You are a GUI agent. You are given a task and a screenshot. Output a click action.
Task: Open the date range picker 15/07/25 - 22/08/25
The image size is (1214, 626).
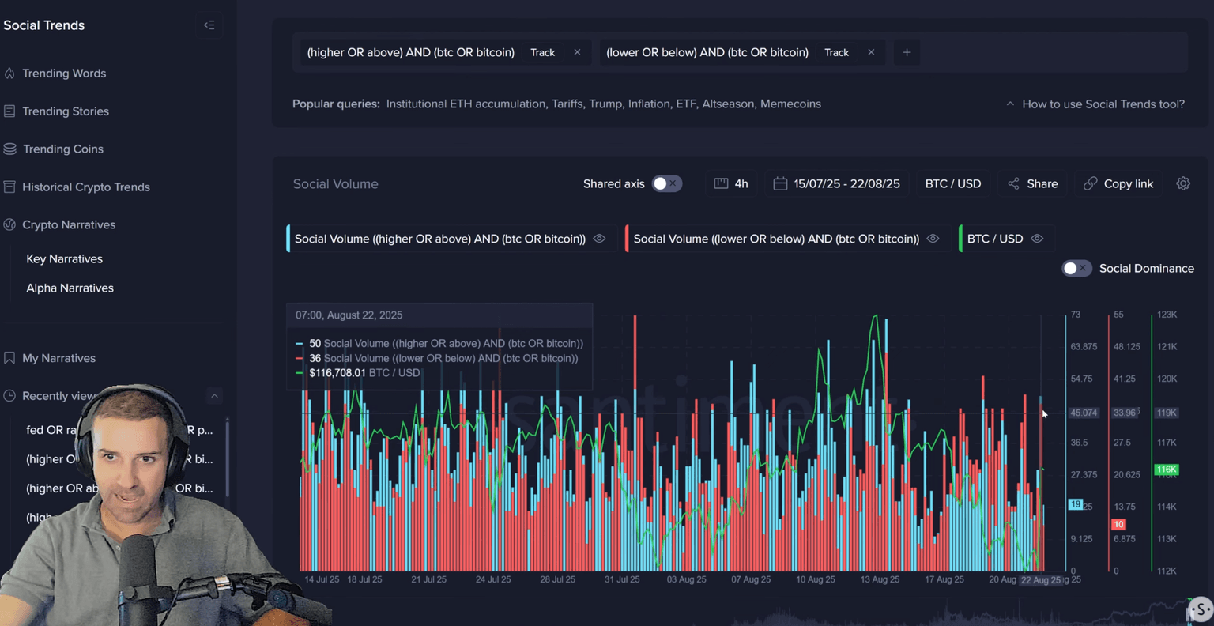836,183
